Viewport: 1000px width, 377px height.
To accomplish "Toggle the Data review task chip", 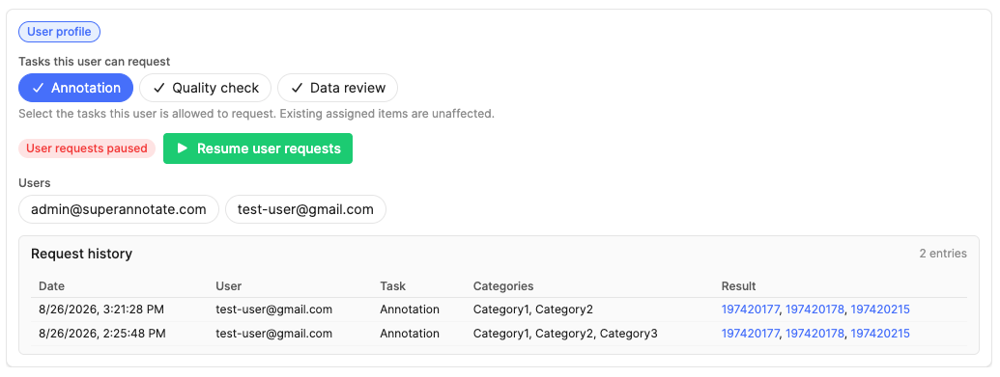I will [x=337, y=88].
